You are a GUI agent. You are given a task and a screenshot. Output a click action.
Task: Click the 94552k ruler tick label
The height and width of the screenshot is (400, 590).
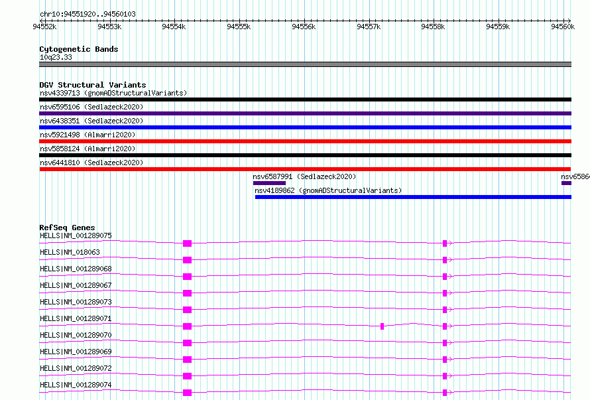click(x=45, y=27)
